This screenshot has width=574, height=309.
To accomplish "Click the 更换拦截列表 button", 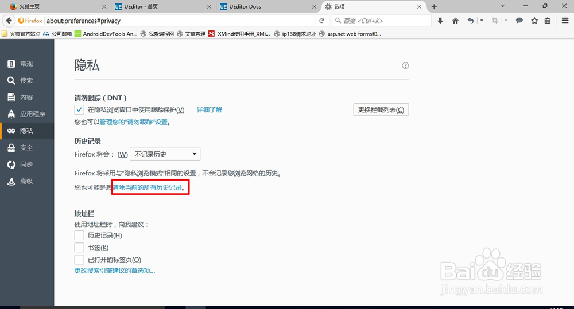I will point(381,109).
